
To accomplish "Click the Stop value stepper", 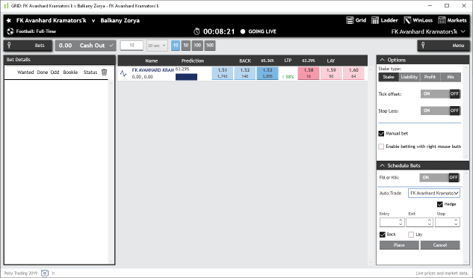I will 456,223.
